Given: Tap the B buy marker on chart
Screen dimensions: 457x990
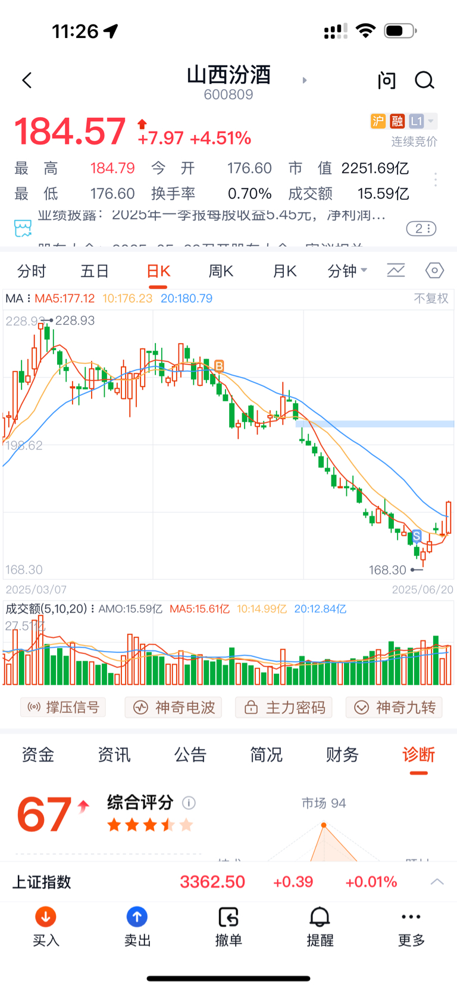Looking at the screenshot, I should [x=219, y=366].
